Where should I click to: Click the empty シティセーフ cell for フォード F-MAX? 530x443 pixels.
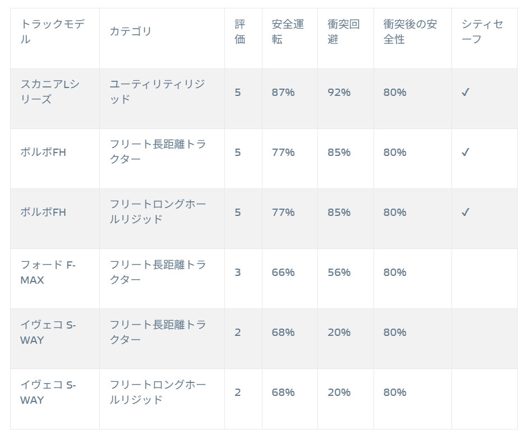(484, 278)
